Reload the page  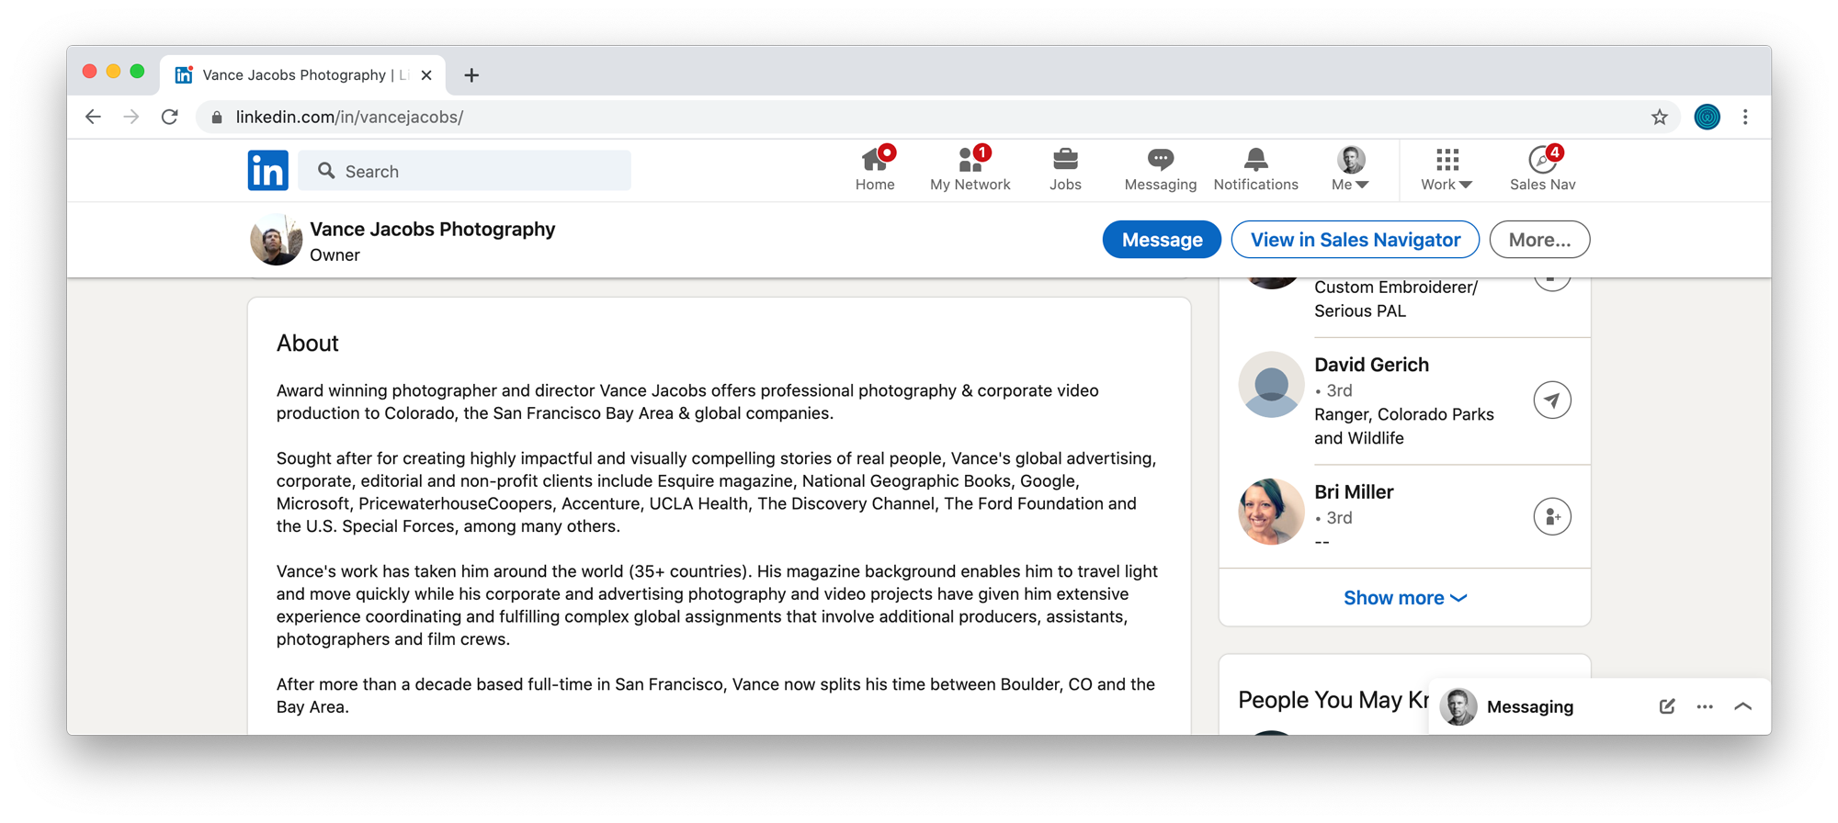coord(170,117)
